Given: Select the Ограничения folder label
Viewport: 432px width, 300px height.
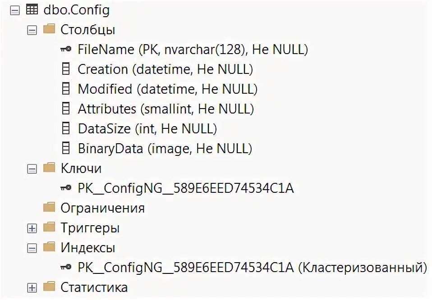Looking at the screenshot, I should click(102, 208).
